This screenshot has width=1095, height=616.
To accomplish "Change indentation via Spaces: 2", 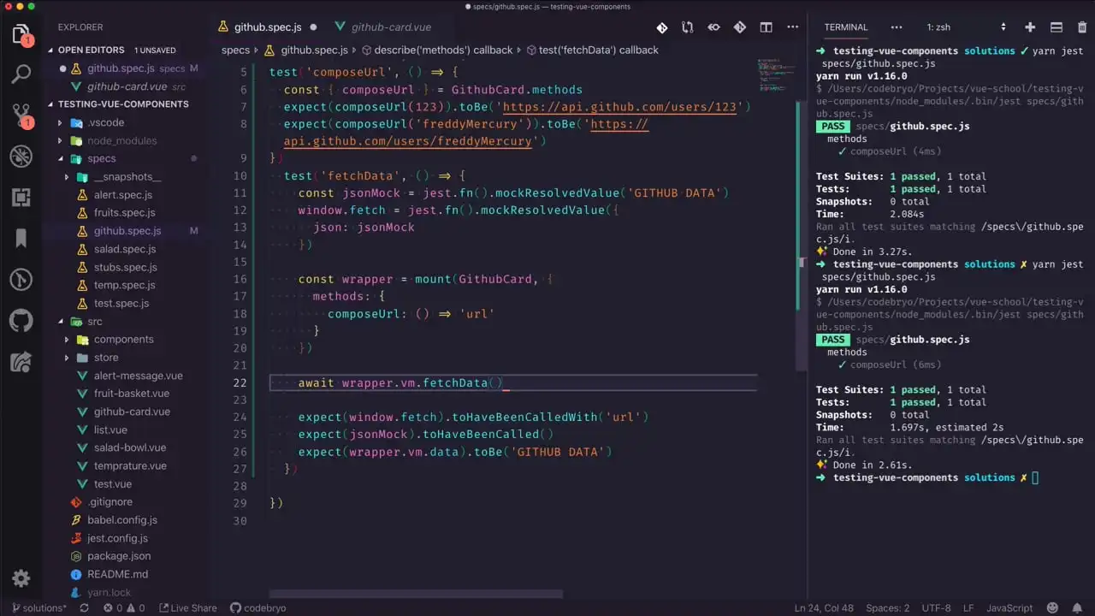I will pos(888,608).
